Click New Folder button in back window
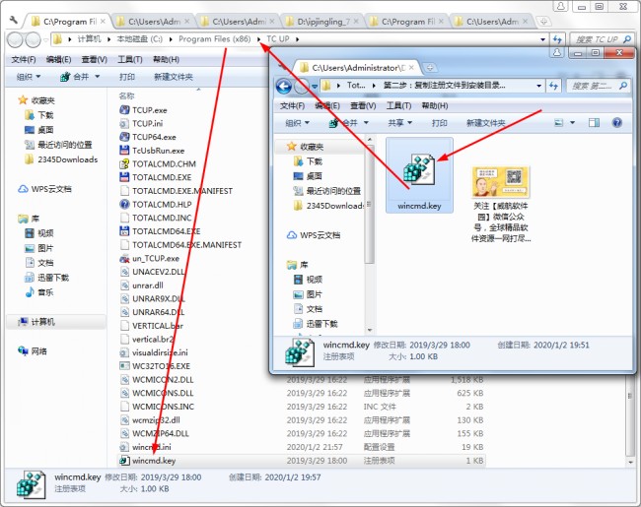641x507 pixels. [174, 77]
